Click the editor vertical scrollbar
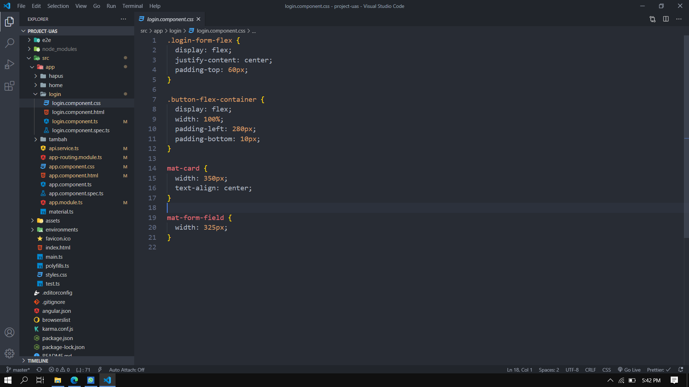This screenshot has width=689, height=387. click(x=686, y=136)
